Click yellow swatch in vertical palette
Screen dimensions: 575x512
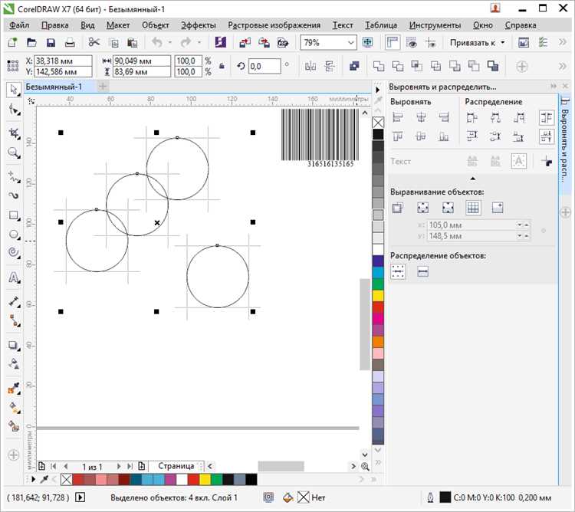point(378,295)
